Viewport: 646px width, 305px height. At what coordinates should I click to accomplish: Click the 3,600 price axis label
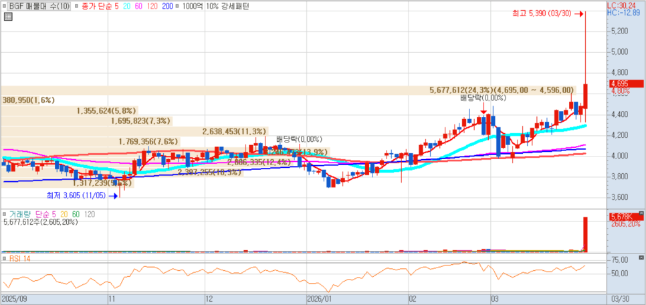point(619,197)
